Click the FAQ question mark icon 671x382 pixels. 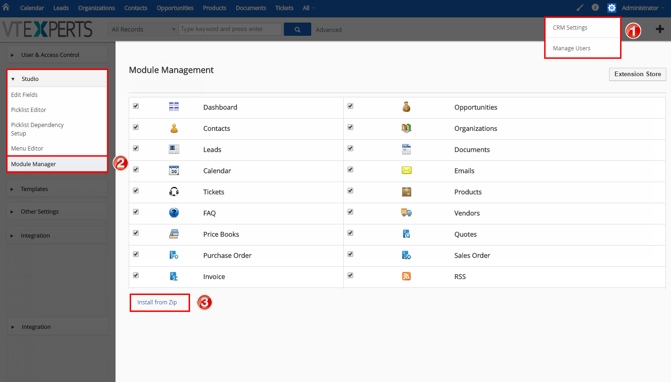[x=174, y=213]
